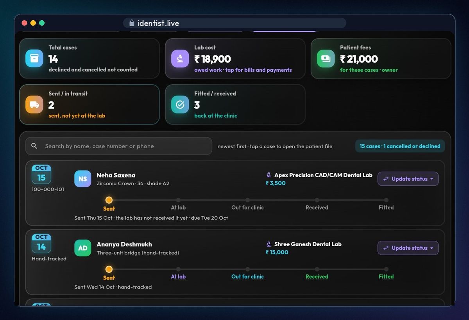
Task: Mark Ananya Deshmukh's case as Fitted
Action: (386, 277)
